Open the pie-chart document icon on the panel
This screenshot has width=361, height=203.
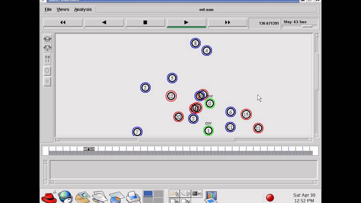116,197
